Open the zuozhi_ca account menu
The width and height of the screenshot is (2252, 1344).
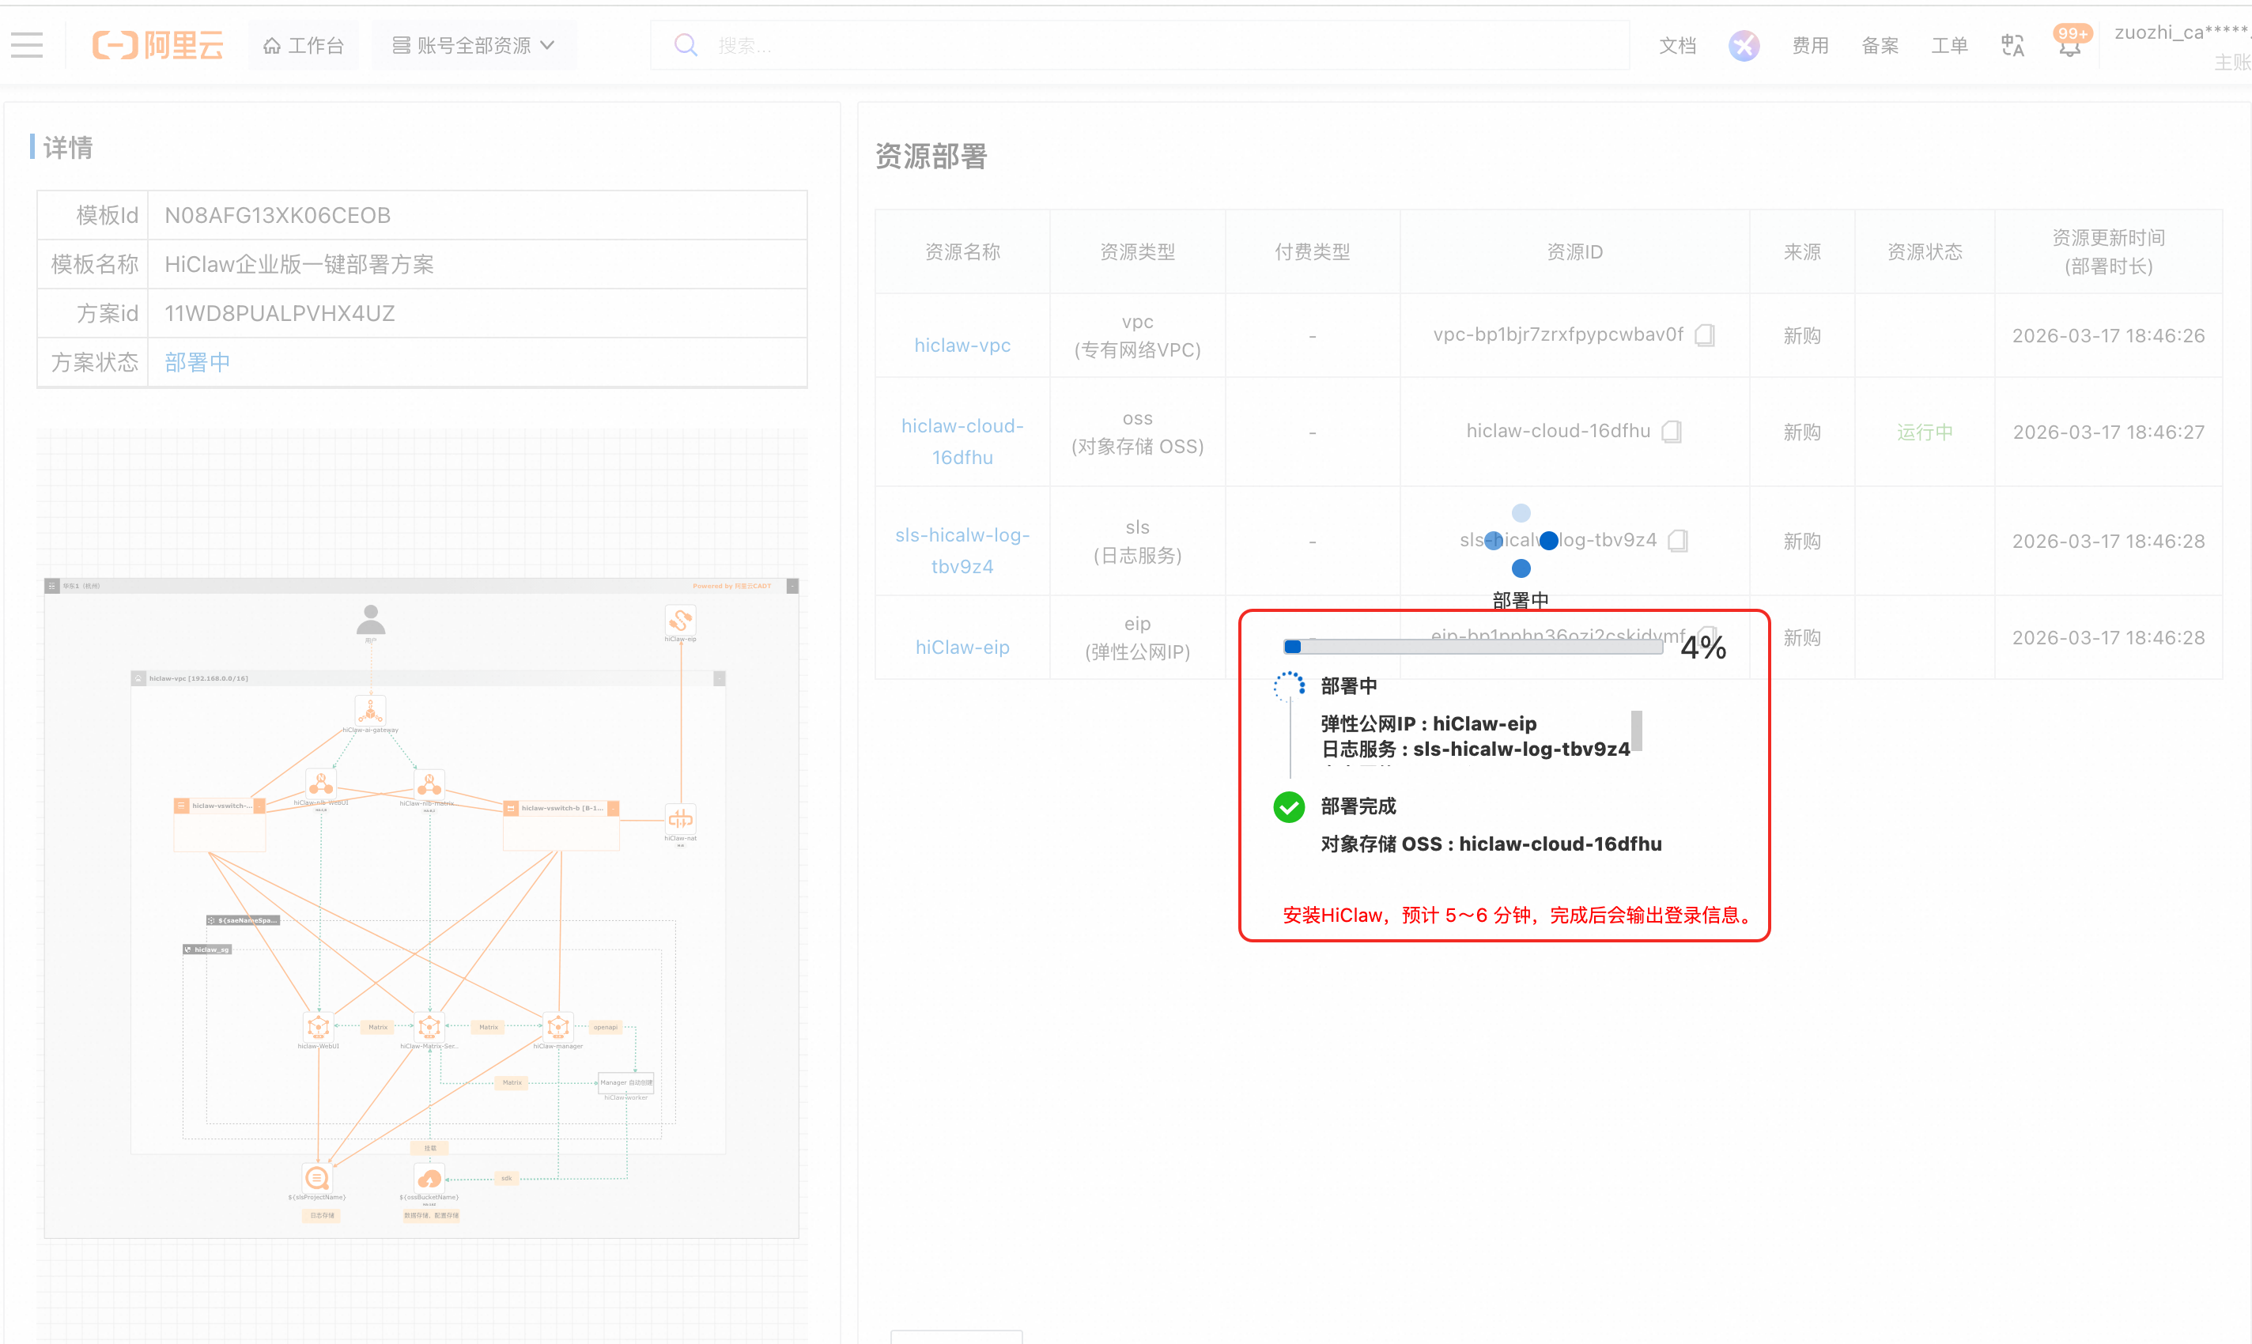click(2182, 45)
